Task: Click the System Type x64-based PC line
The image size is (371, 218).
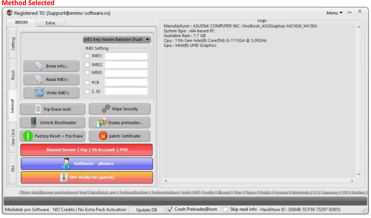Action: tap(189, 31)
